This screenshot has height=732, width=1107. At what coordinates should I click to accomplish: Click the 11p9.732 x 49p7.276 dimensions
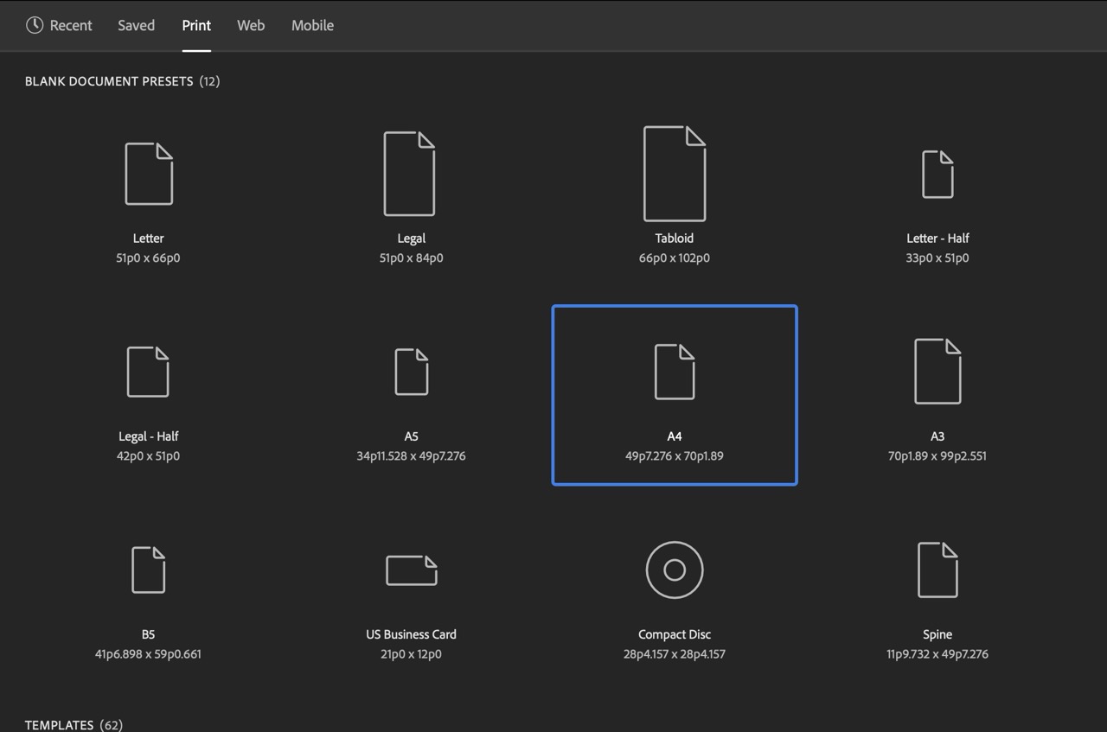[937, 653]
